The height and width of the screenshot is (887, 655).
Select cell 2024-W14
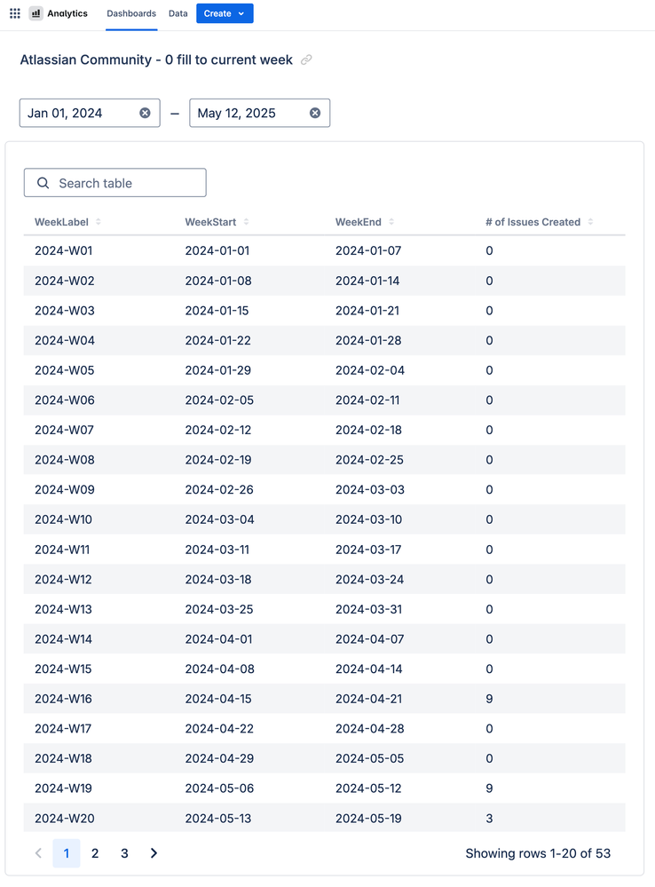63,639
